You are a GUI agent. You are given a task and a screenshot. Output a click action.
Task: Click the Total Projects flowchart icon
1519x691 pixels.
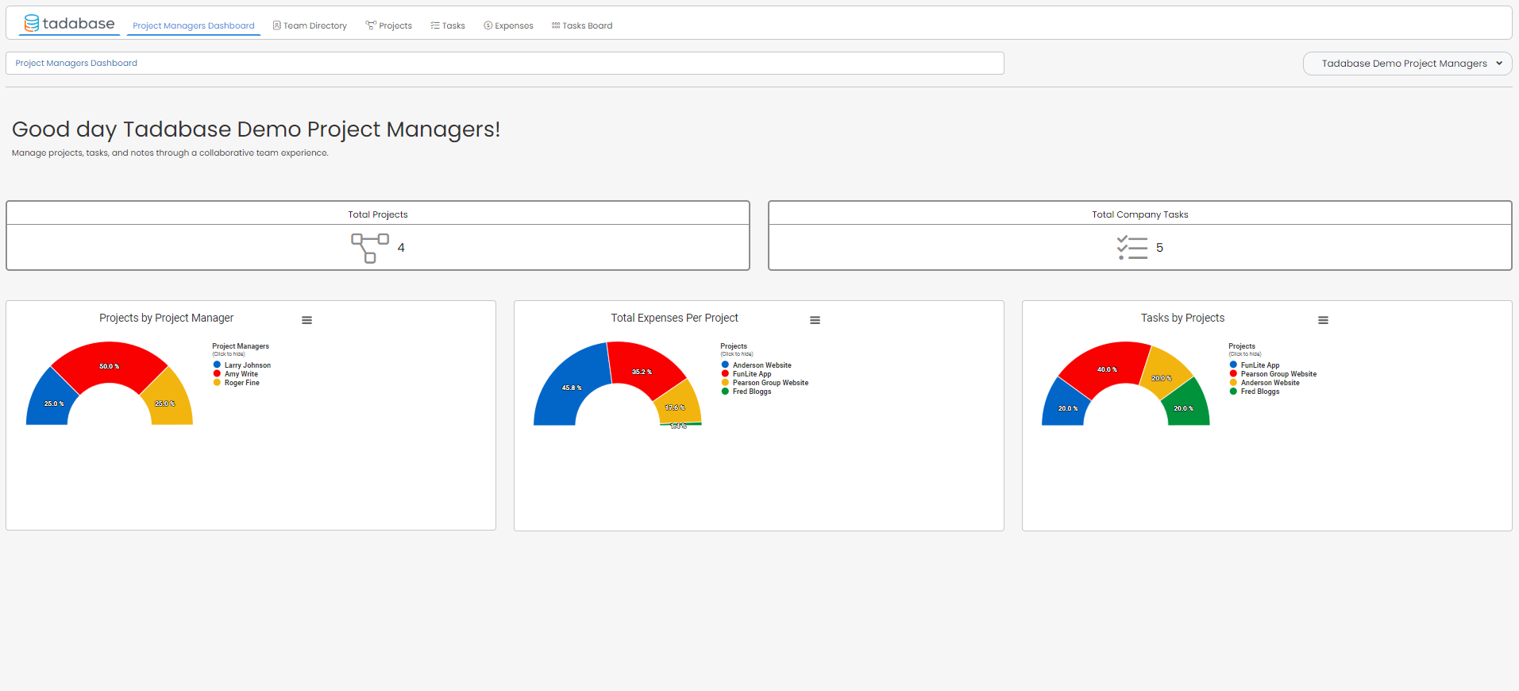coord(370,248)
